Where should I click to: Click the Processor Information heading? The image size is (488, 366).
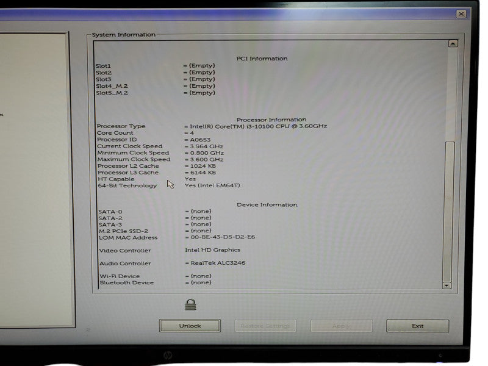point(271,120)
